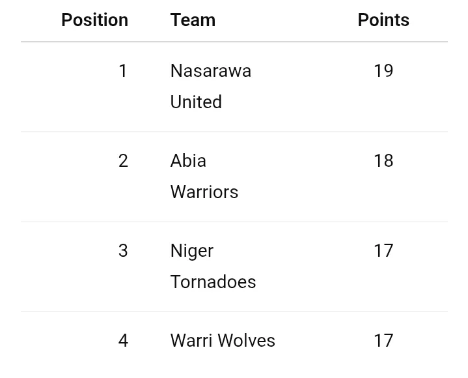468x378 pixels.
Task: Click the word United below Nasarawa
Action: pyautogui.click(x=196, y=102)
